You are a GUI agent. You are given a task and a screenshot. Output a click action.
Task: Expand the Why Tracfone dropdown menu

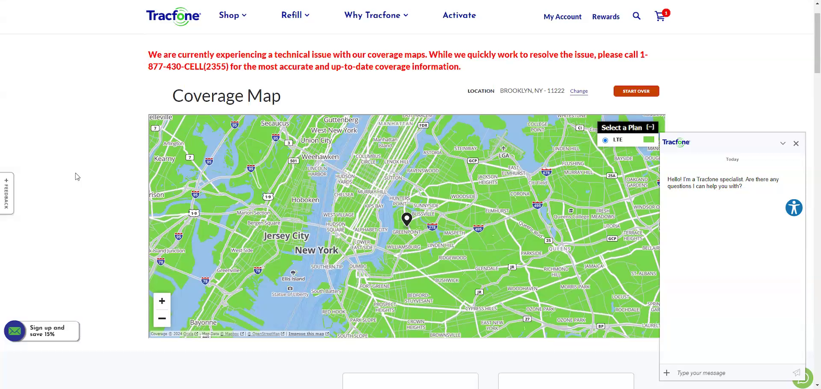[x=376, y=15]
